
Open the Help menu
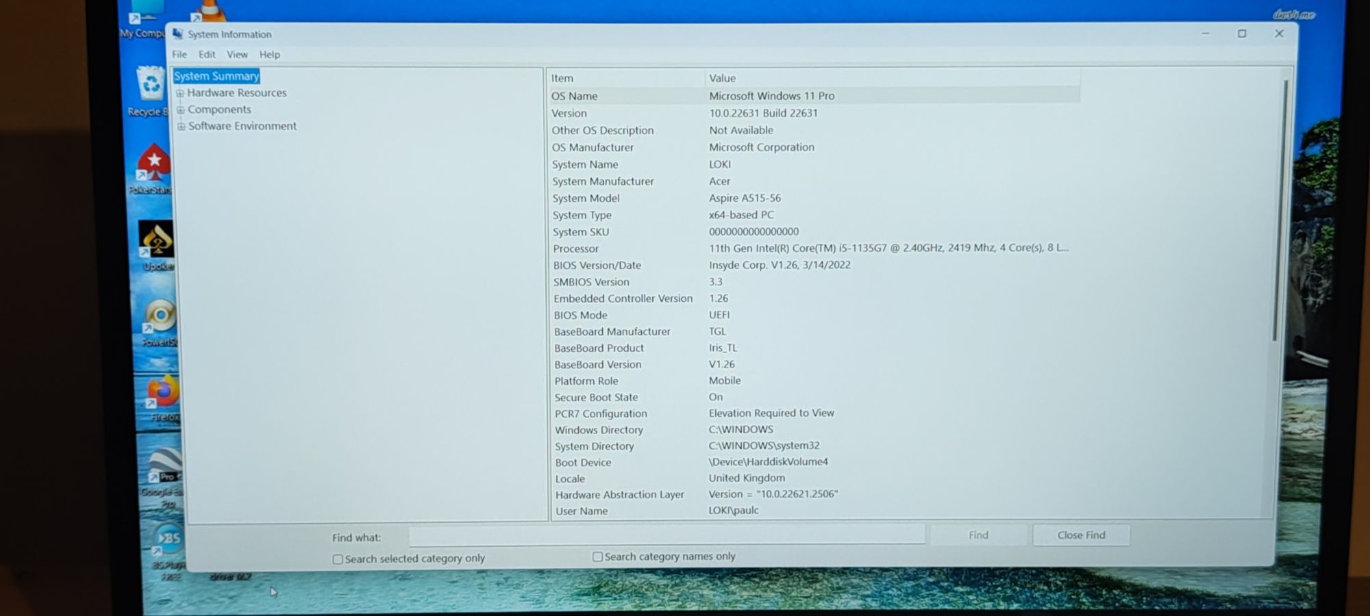coord(269,54)
